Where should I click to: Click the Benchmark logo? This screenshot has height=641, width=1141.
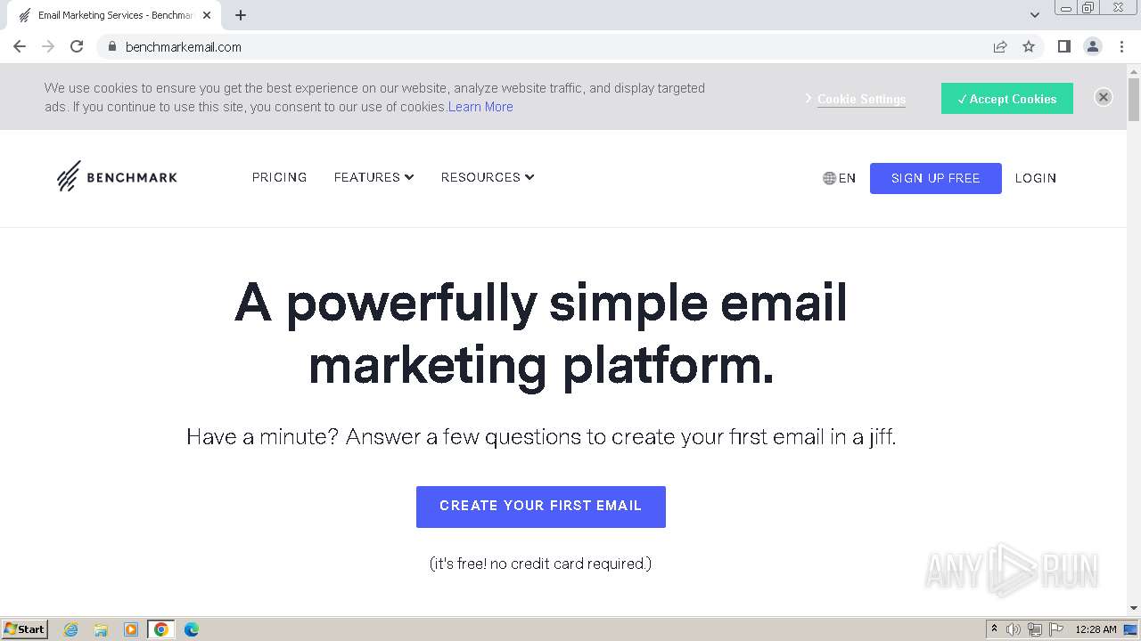pyautogui.click(x=117, y=177)
